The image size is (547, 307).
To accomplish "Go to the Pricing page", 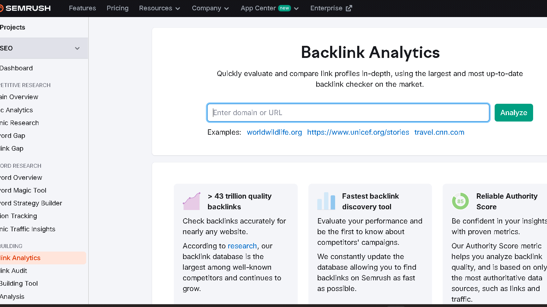I will [x=118, y=8].
